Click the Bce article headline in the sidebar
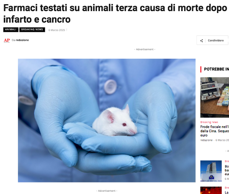229x194 pixels. click(x=227, y=170)
